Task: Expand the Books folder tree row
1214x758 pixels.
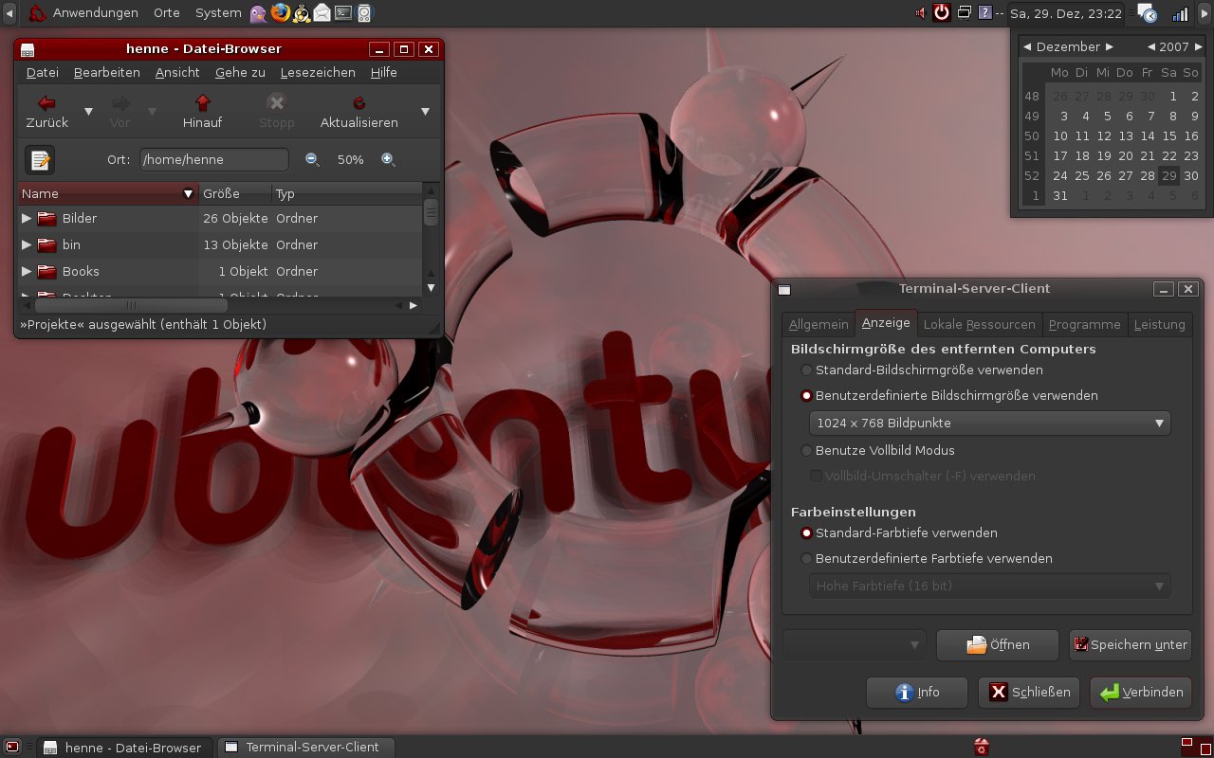Action: (27, 271)
